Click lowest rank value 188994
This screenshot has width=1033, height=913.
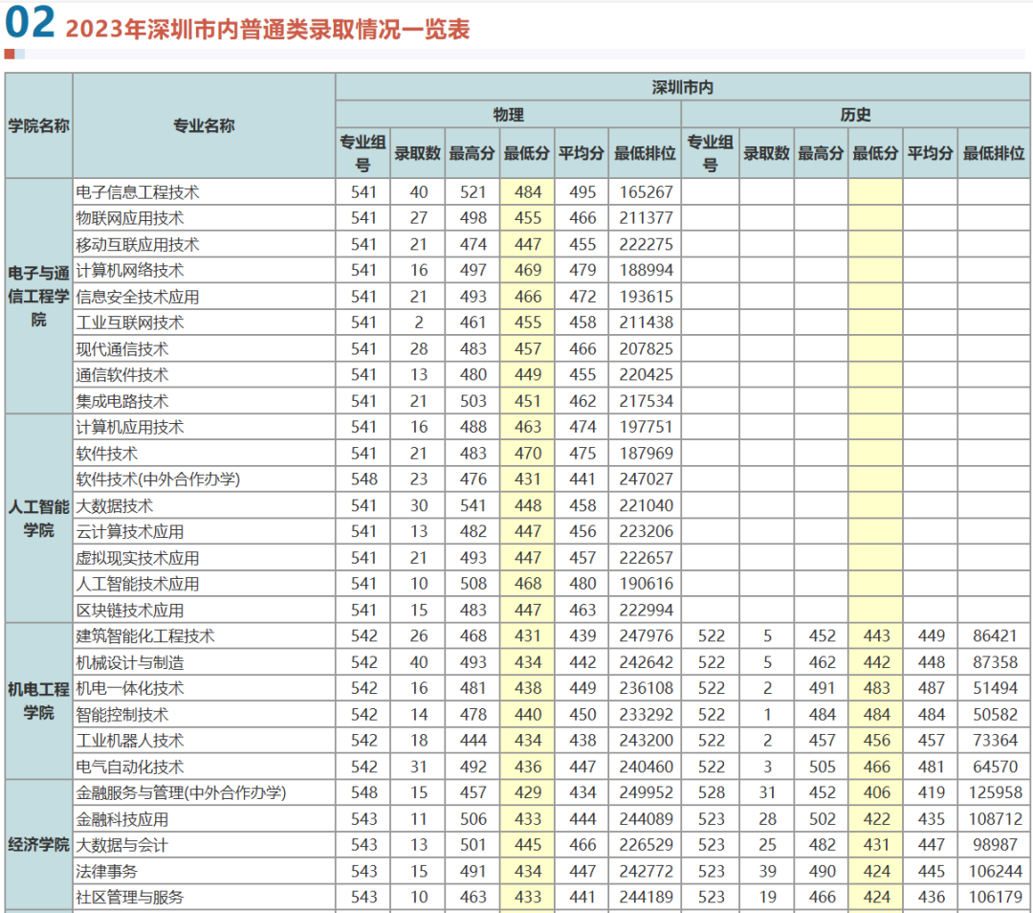646,270
